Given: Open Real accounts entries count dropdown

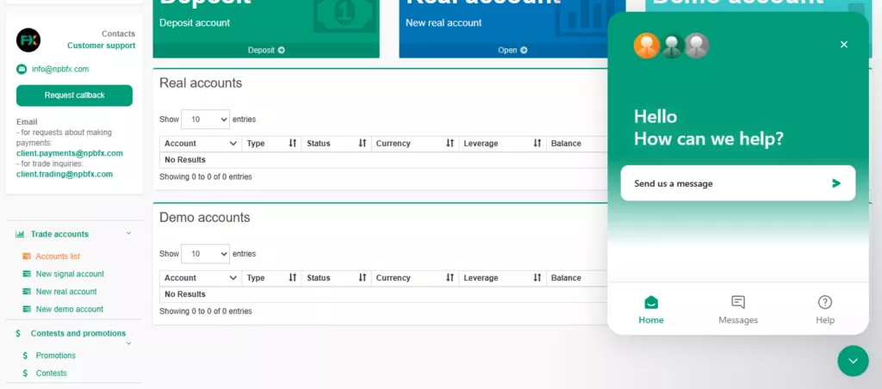Looking at the screenshot, I should pos(205,119).
